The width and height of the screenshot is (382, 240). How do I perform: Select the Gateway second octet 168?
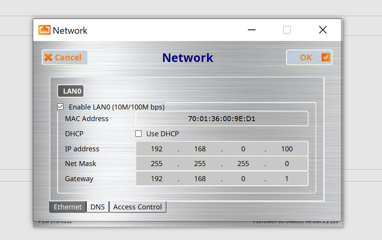pyautogui.click(x=200, y=179)
